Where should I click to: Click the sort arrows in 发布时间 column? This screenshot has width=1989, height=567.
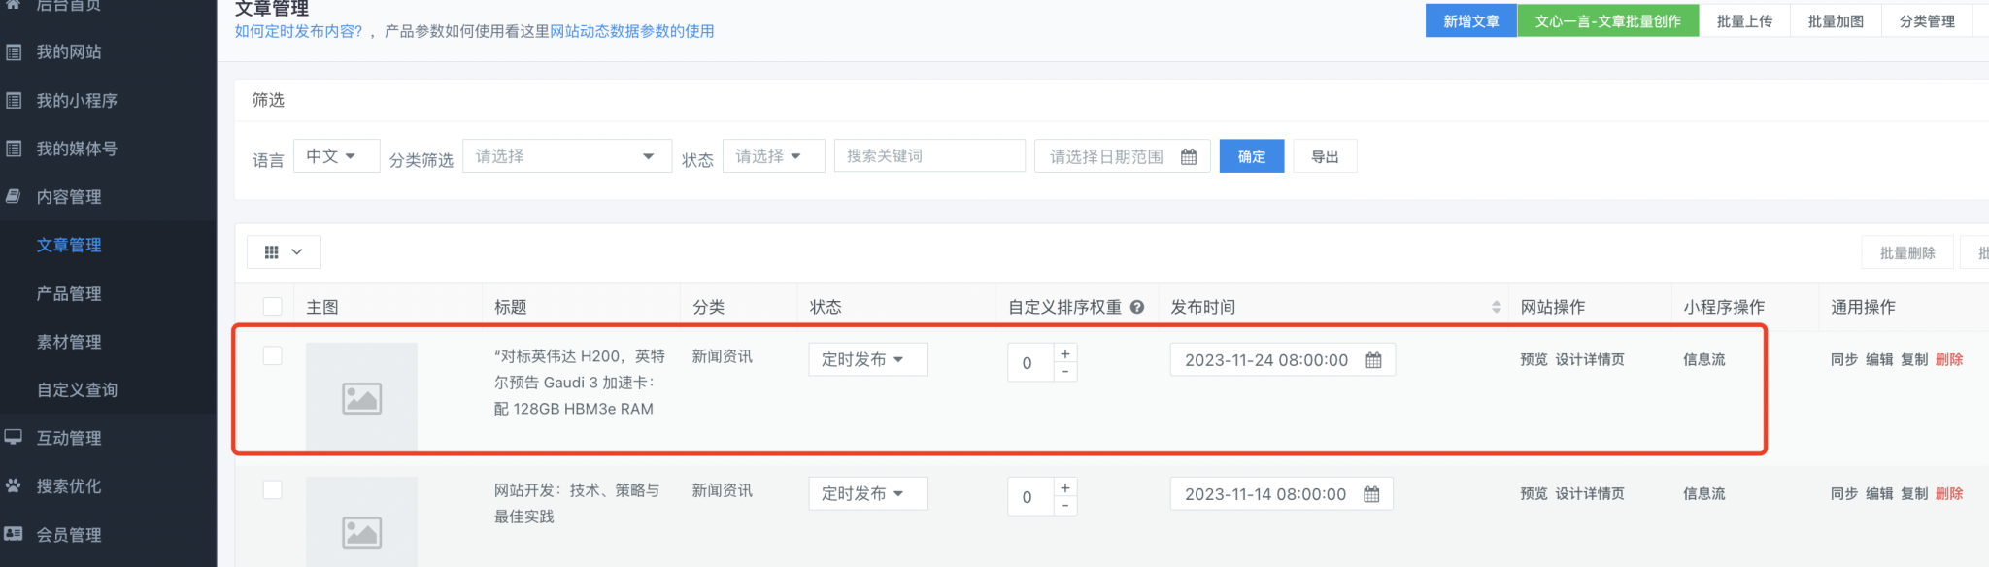(1496, 307)
